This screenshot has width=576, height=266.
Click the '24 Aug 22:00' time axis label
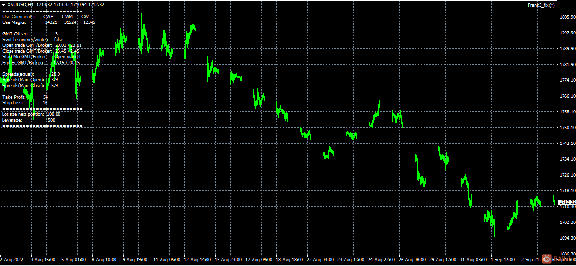click(381, 260)
